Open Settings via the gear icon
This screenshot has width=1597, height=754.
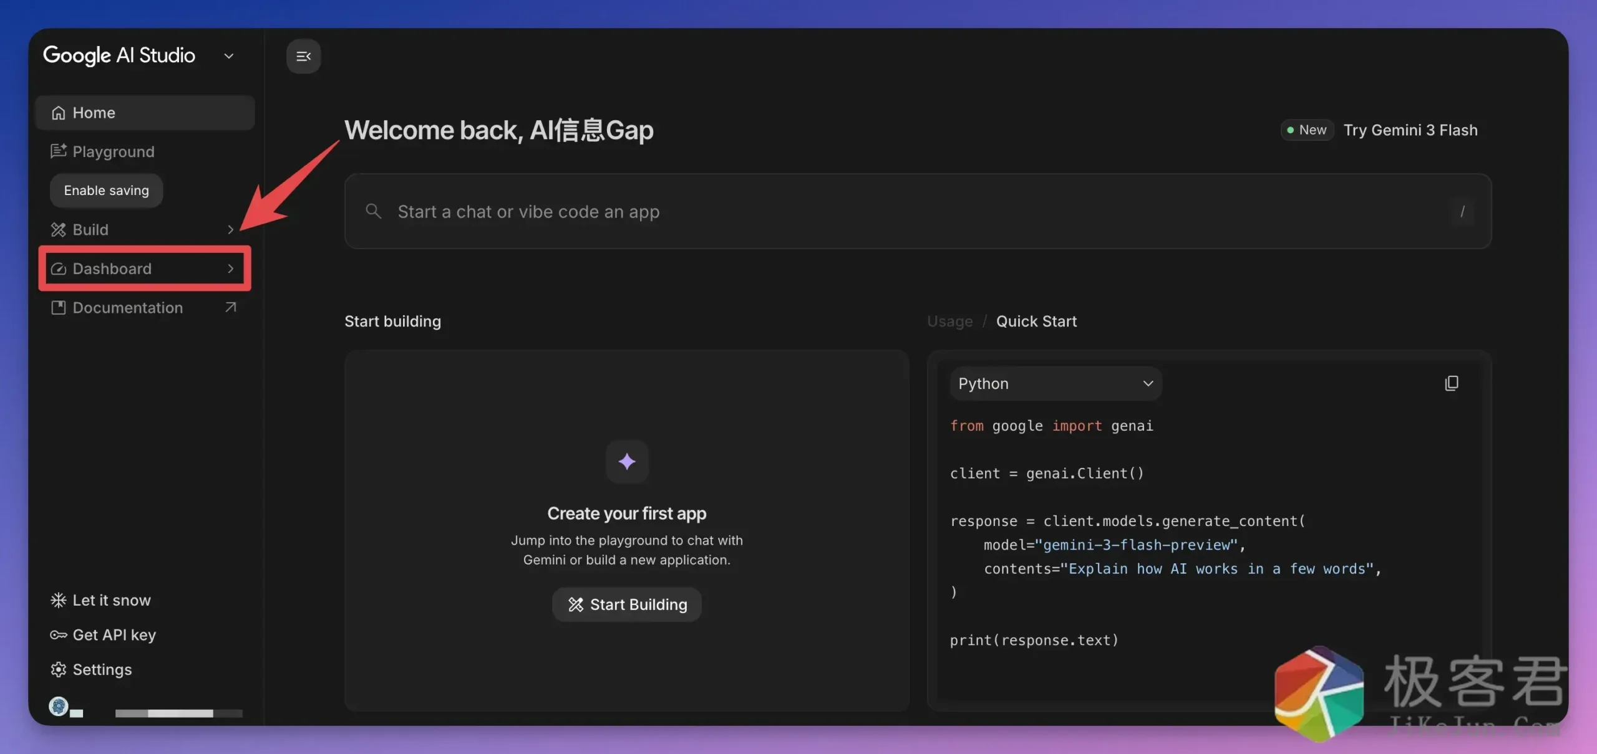coord(58,669)
